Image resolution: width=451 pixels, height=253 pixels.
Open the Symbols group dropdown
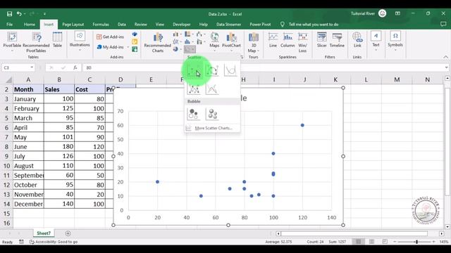pyautogui.click(x=395, y=41)
